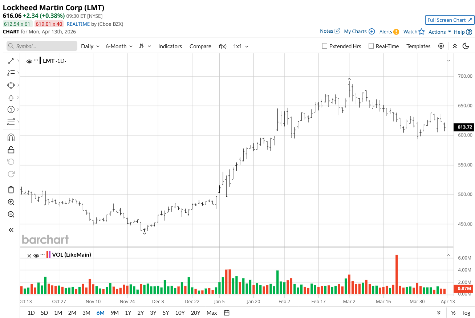Zoom out using the magnifier minus icon

point(11,215)
